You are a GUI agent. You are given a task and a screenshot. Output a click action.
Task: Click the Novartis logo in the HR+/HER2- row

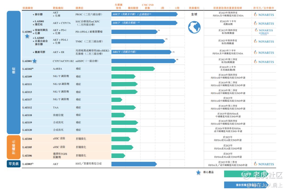point(264,52)
